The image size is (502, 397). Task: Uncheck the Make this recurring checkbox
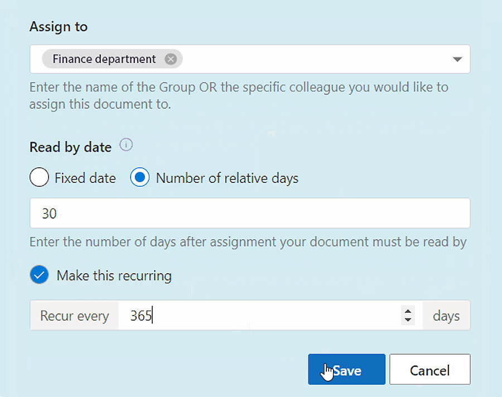(x=39, y=275)
